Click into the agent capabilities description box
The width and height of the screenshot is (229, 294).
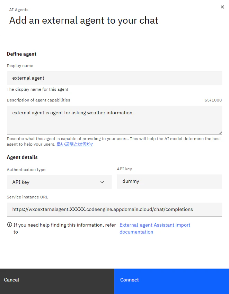click(114, 120)
